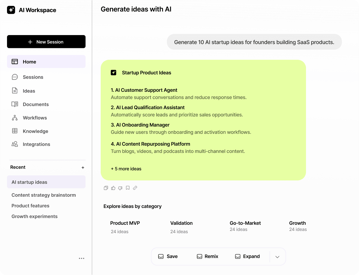The height and width of the screenshot is (275, 359).
Task: Click the Expand button
Action: pos(247,256)
